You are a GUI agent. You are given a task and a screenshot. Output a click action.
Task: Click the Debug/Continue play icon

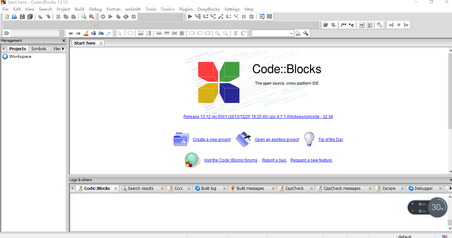point(190,17)
